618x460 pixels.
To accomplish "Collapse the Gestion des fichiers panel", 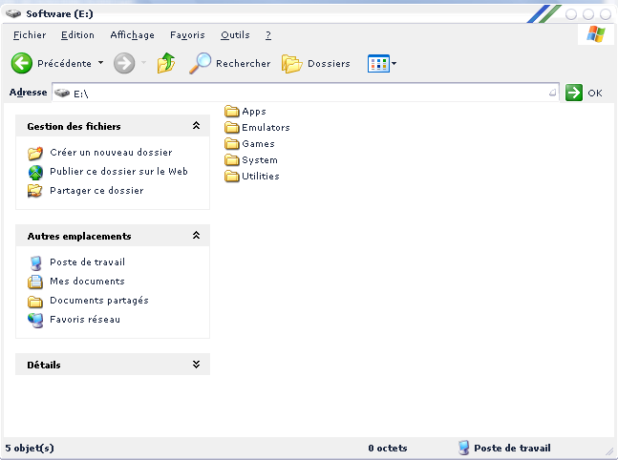I will coord(196,126).
